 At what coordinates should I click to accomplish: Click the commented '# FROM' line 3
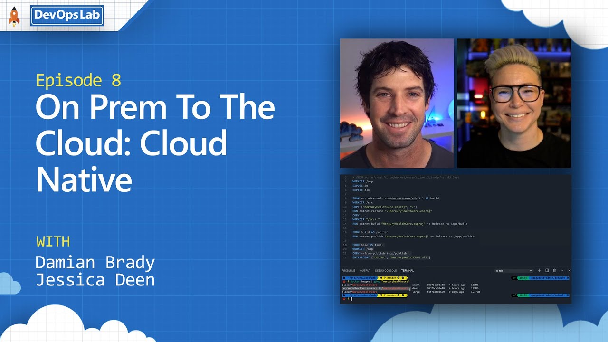pyautogui.click(x=406, y=177)
